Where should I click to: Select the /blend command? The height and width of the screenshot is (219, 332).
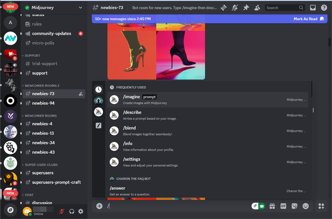pos(208,131)
